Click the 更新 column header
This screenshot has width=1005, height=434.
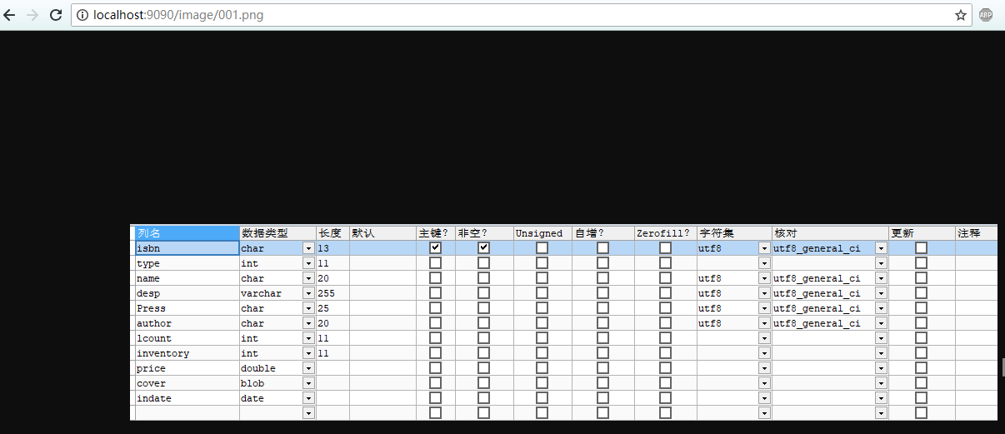click(922, 233)
